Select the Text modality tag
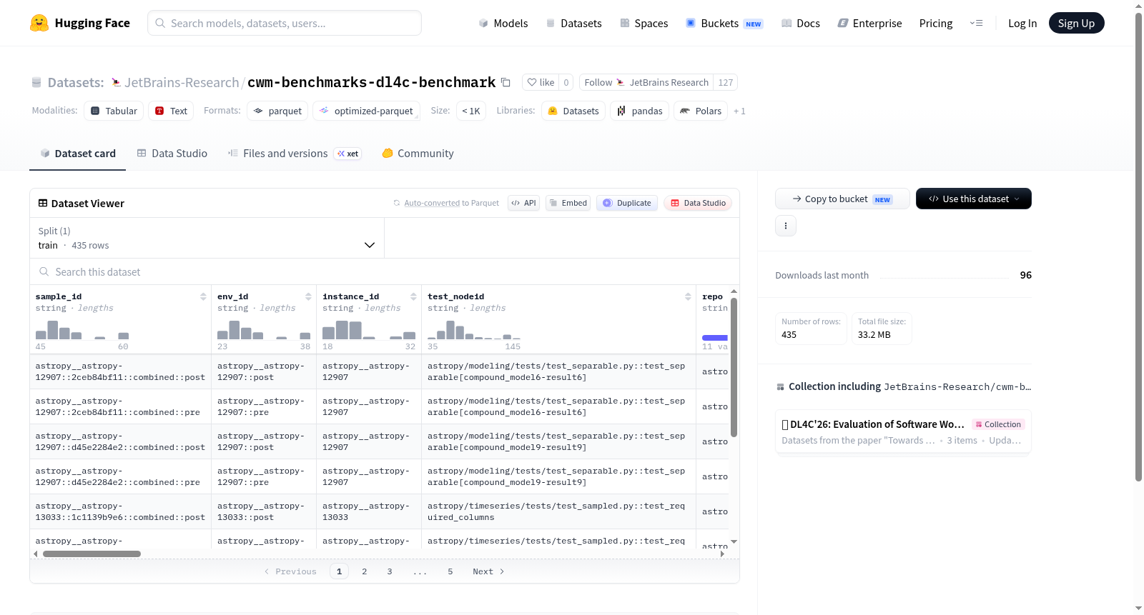The image size is (1144, 615). (171, 111)
